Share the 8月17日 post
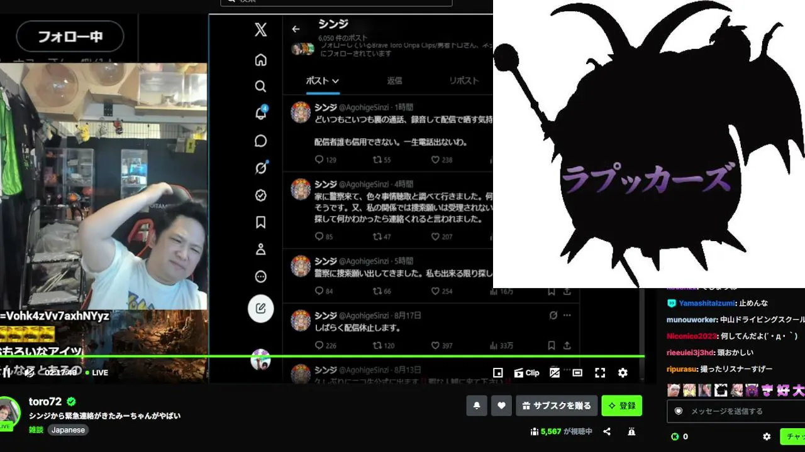 (567, 345)
